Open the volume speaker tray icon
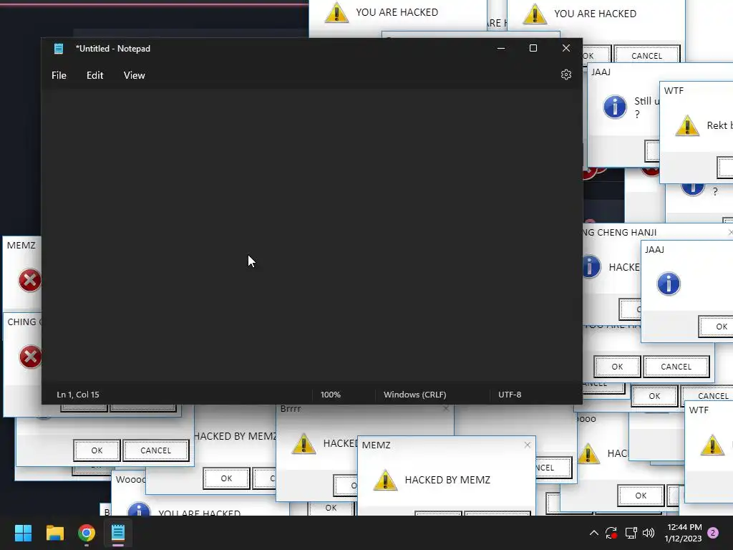The width and height of the screenshot is (733, 550). [x=649, y=533]
